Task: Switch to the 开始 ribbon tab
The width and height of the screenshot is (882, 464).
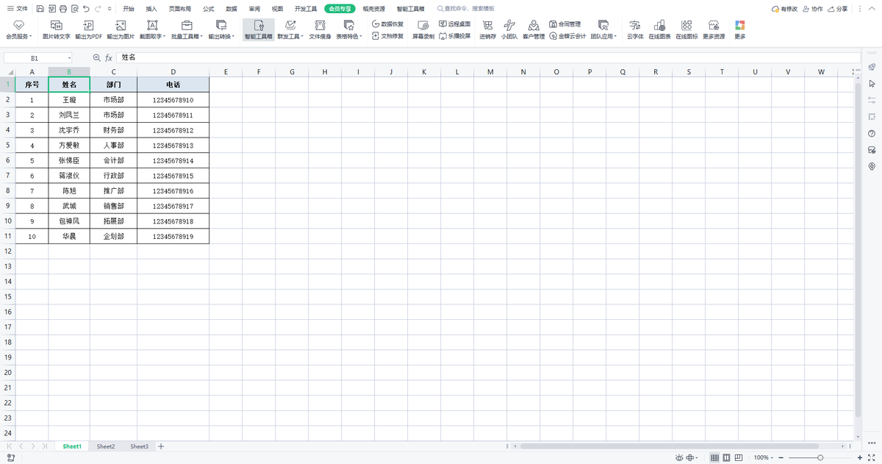Action: click(129, 9)
